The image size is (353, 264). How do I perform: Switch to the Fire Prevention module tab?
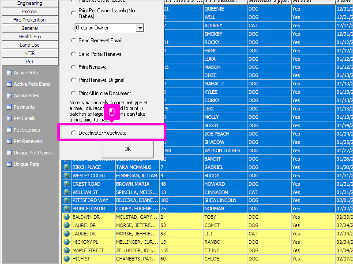(30, 20)
